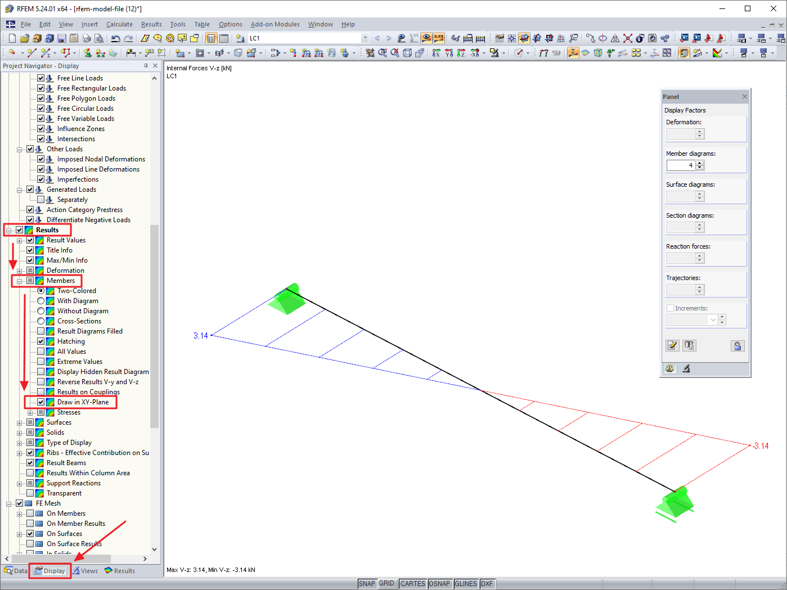Click the new line tool icon

32,53
